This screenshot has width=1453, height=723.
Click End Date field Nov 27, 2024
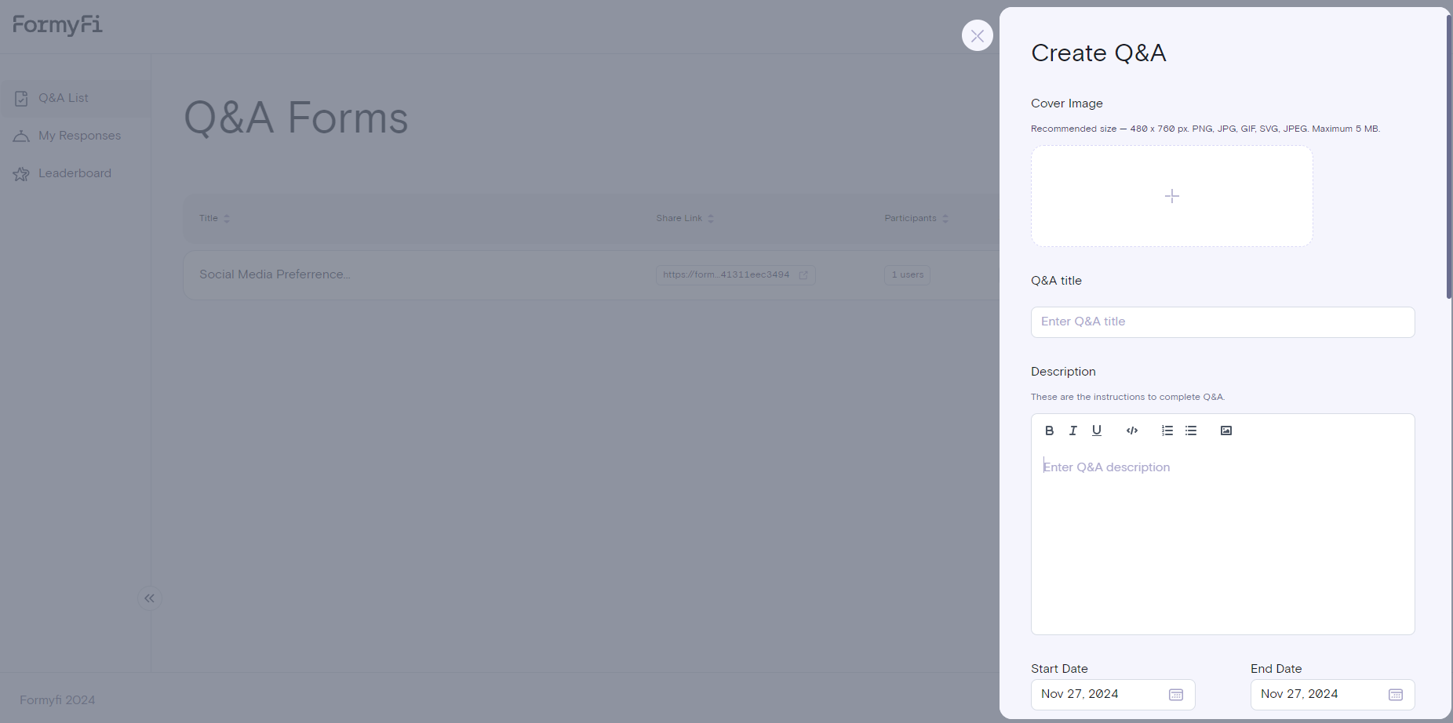1332,695
